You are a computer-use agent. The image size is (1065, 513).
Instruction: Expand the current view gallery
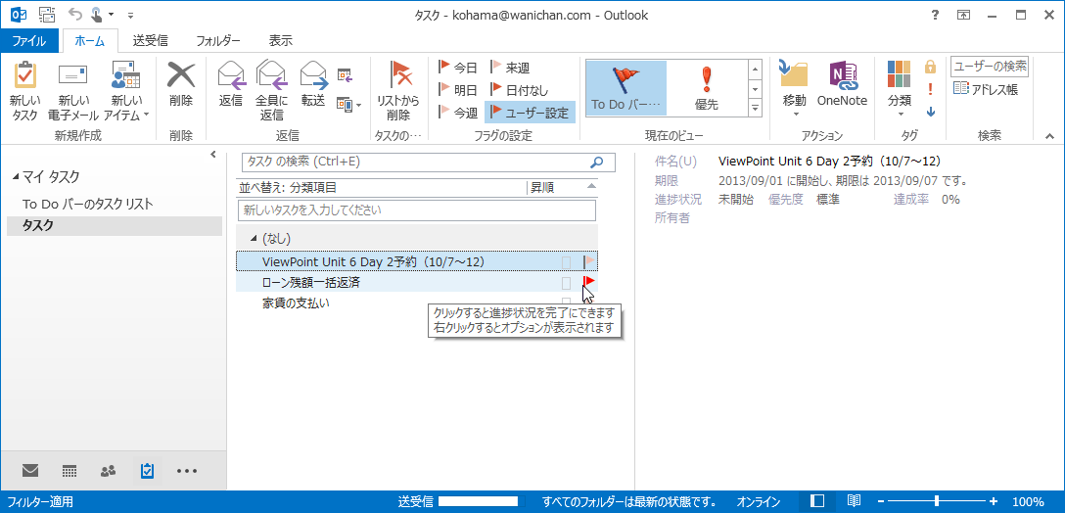[755, 108]
